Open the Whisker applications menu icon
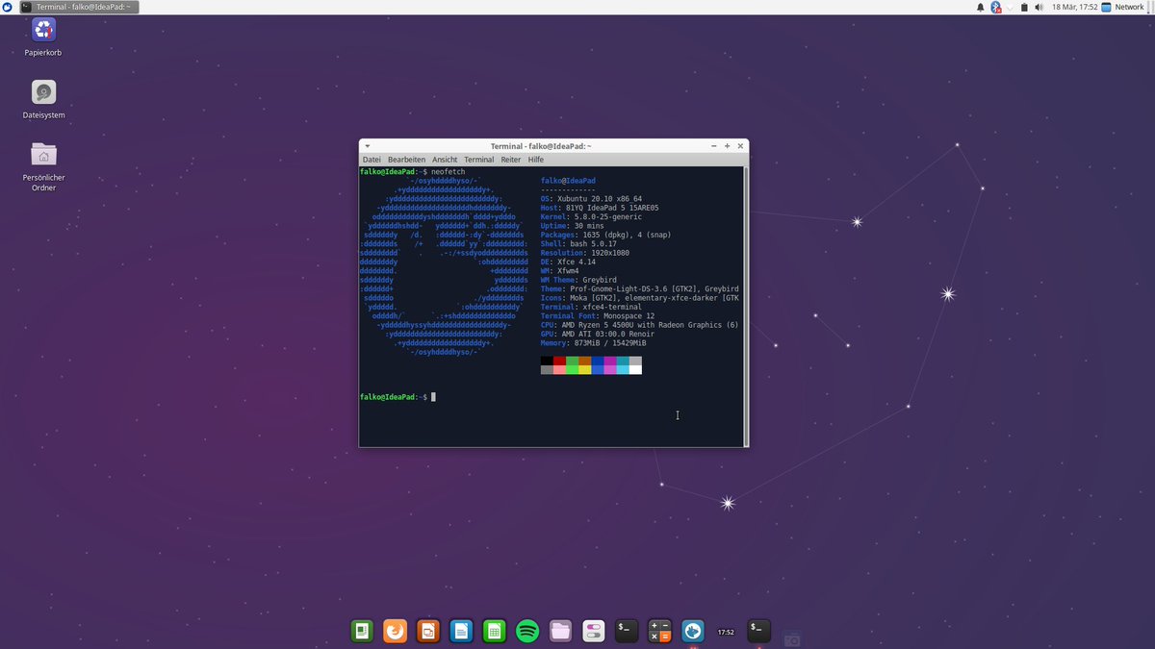The height and width of the screenshot is (649, 1155). click(x=7, y=7)
